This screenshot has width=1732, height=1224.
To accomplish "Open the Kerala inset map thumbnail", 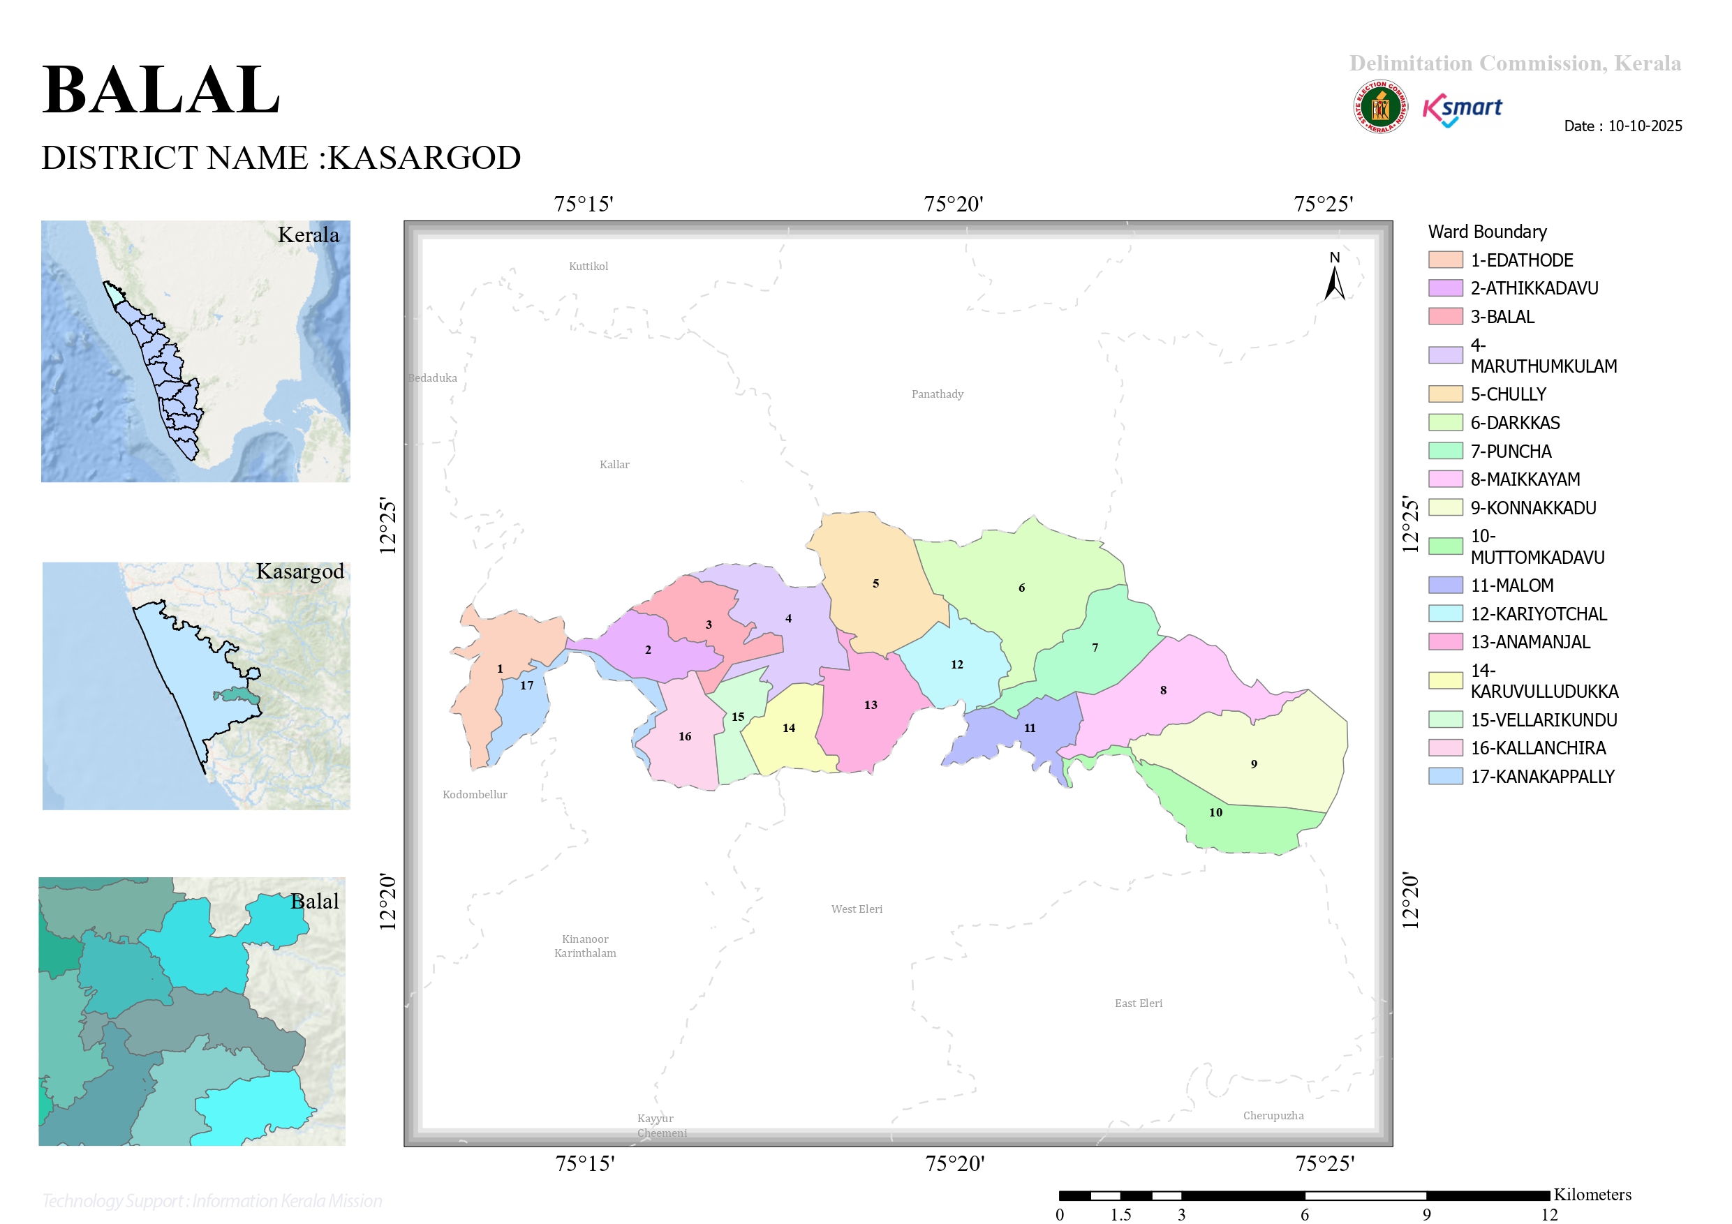I will [x=195, y=352].
